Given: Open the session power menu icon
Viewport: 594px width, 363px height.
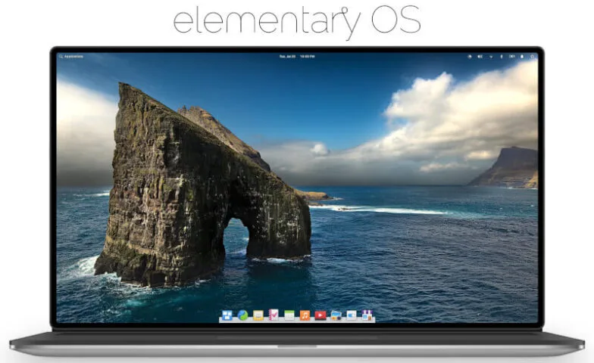Looking at the screenshot, I should tap(532, 56).
